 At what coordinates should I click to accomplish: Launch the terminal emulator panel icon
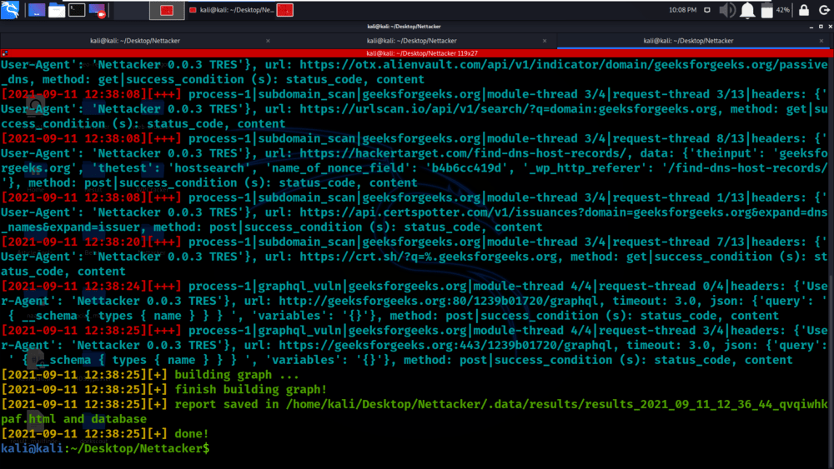[77, 9]
